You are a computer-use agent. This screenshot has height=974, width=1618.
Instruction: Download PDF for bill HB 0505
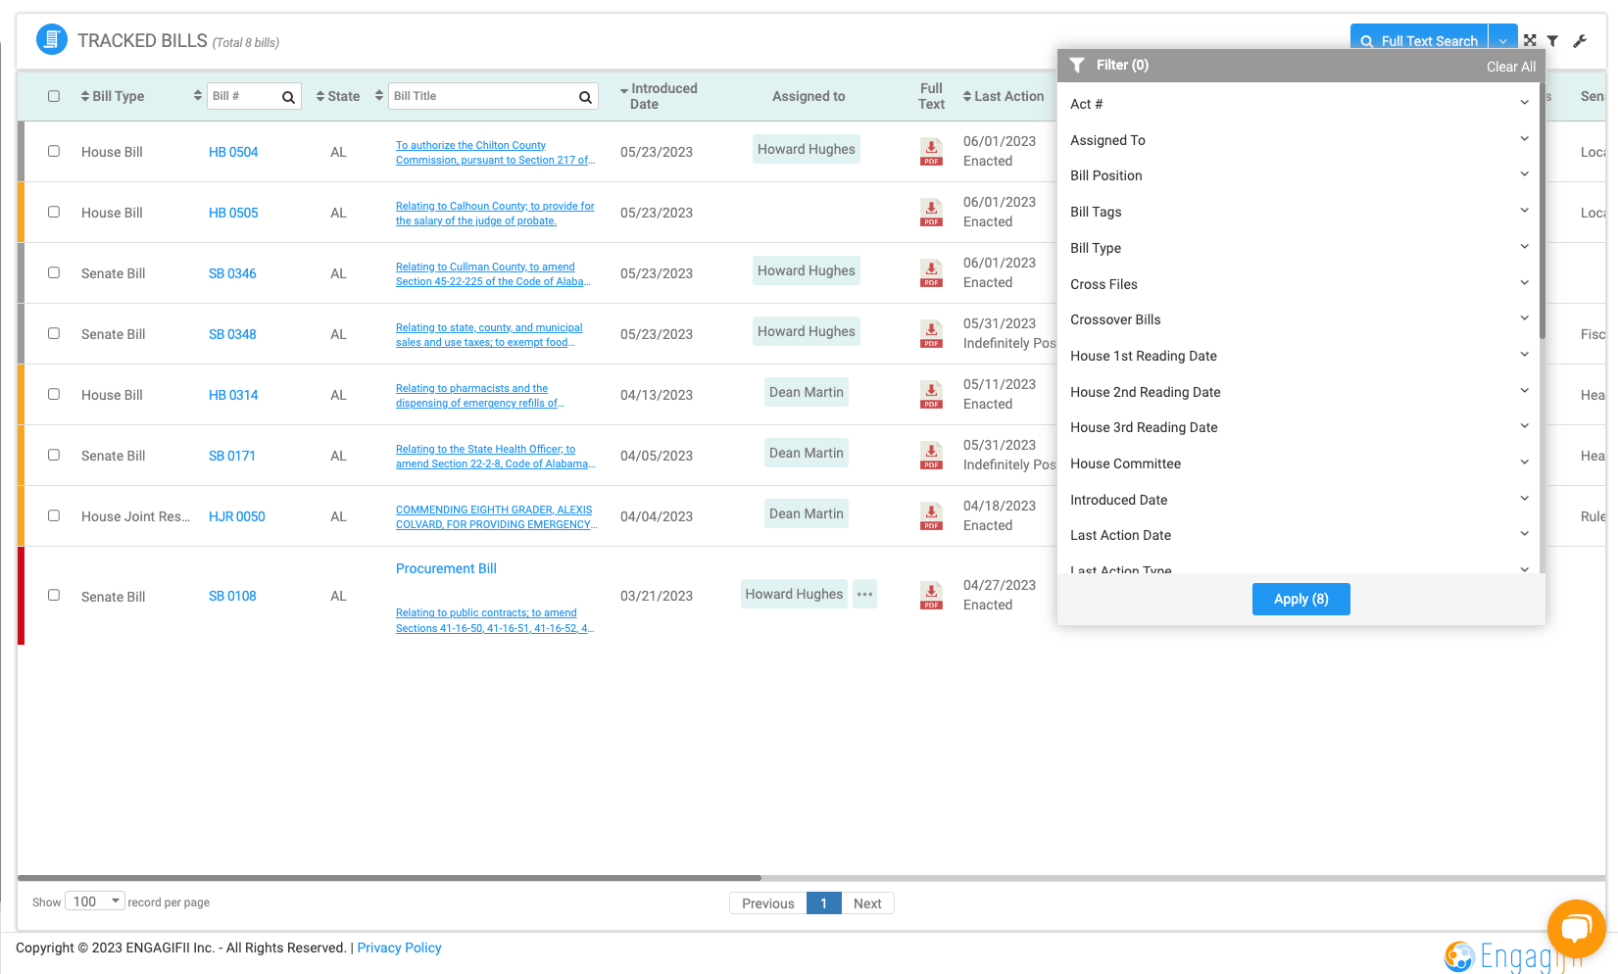pos(931,213)
